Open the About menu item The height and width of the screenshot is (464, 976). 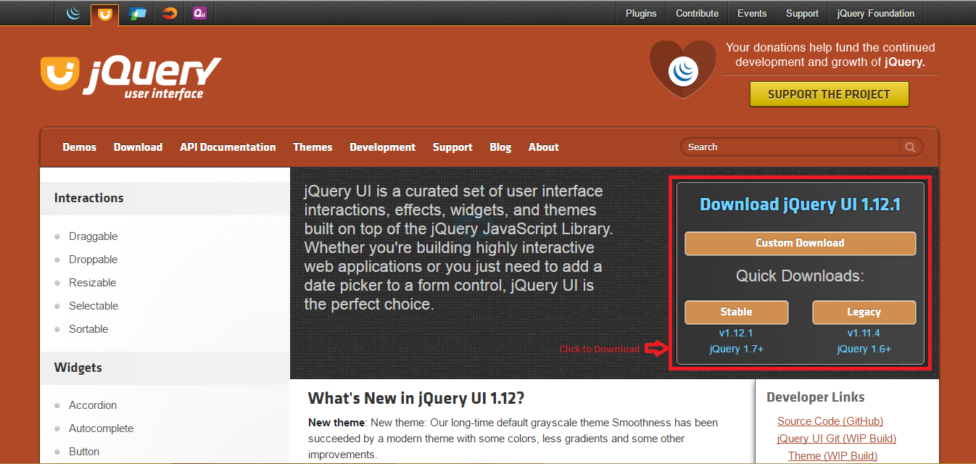pos(544,147)
